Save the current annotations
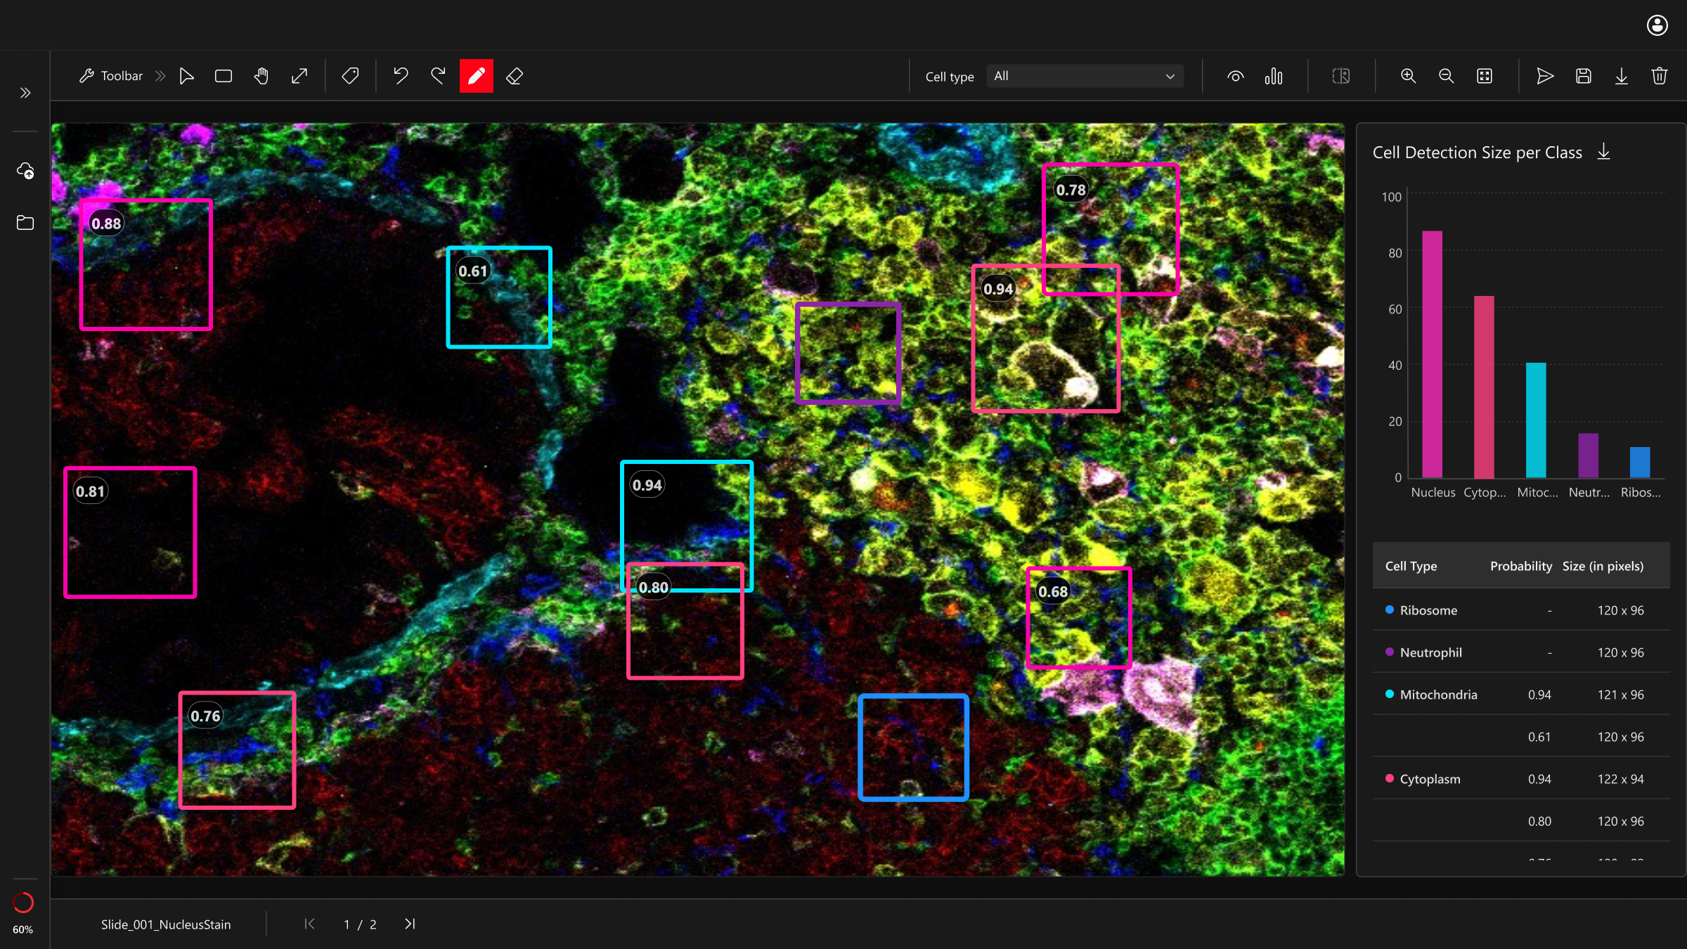Viewport: 1687px width, 949px height. pos(1584,75)
